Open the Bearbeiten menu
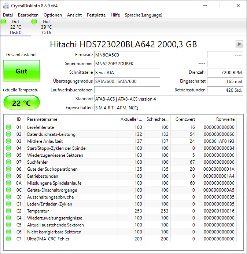 coord(28,15)
